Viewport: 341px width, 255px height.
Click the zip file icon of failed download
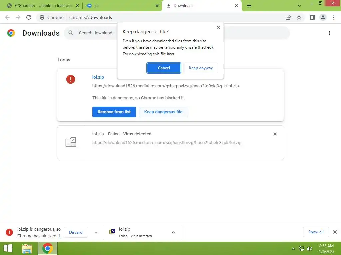(71, 142)
